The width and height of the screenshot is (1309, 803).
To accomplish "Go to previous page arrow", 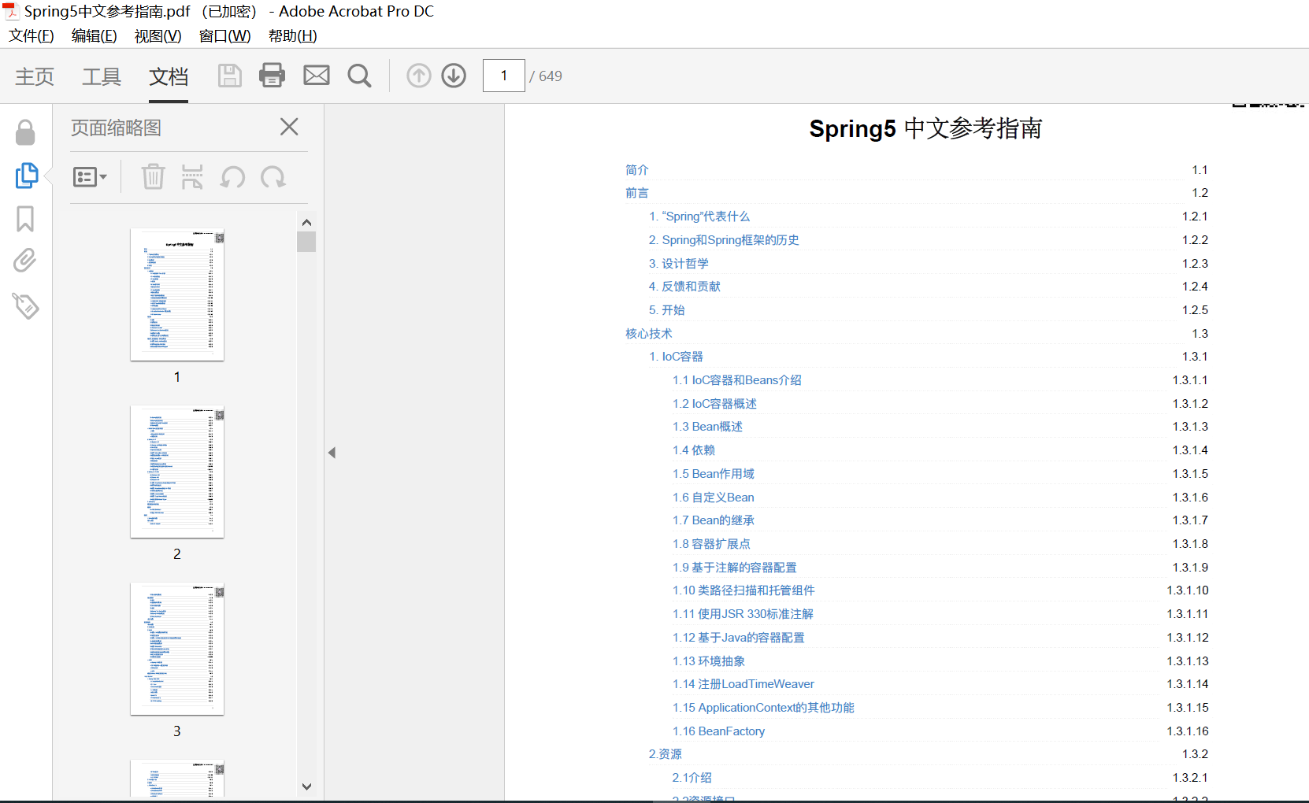I will click(419, 76).
